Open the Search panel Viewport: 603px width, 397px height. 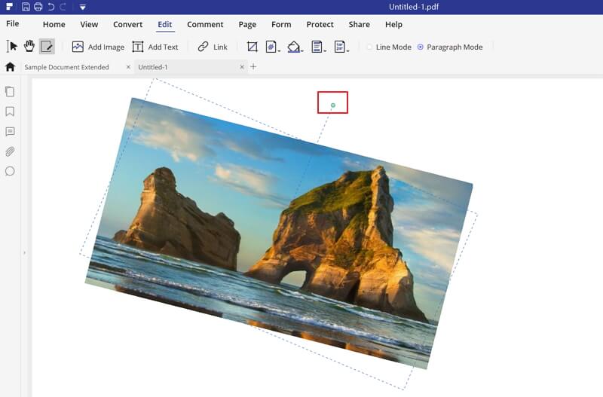(x=10, y=171)
